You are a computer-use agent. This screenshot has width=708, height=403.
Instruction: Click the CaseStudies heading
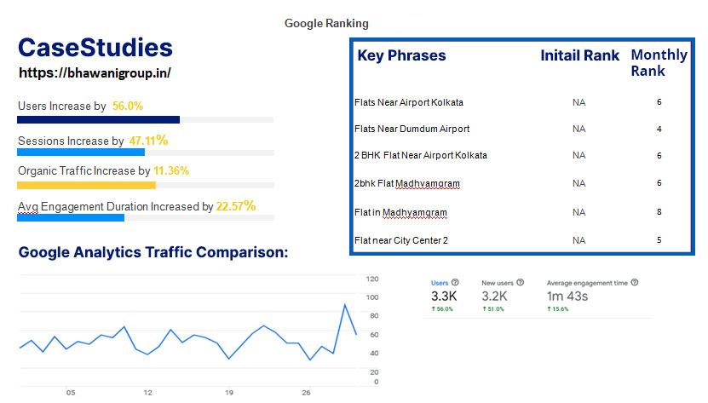coord(95,48)
